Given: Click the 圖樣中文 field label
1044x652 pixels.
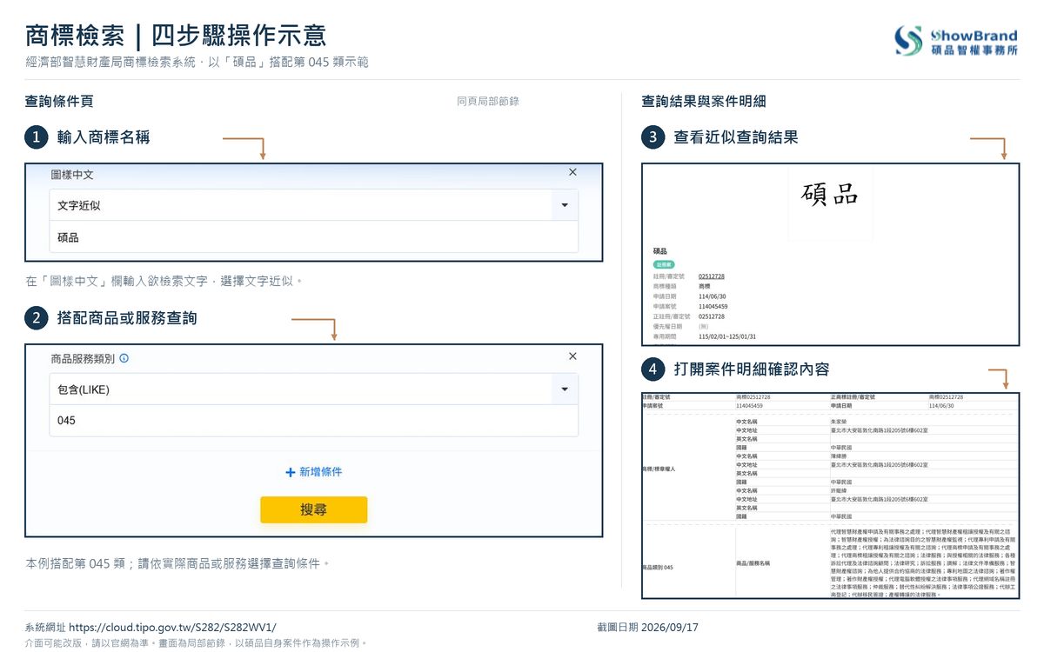Looking at the screenshot, I should (72, 175).
